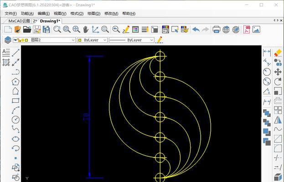Switch to the MxCAD云图 tab

tap(19, 21)
